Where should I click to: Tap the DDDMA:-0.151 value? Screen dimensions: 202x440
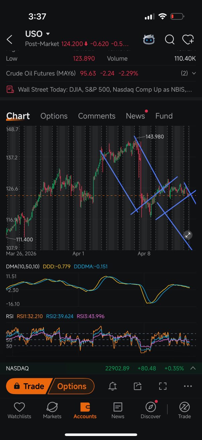point(90,266)
